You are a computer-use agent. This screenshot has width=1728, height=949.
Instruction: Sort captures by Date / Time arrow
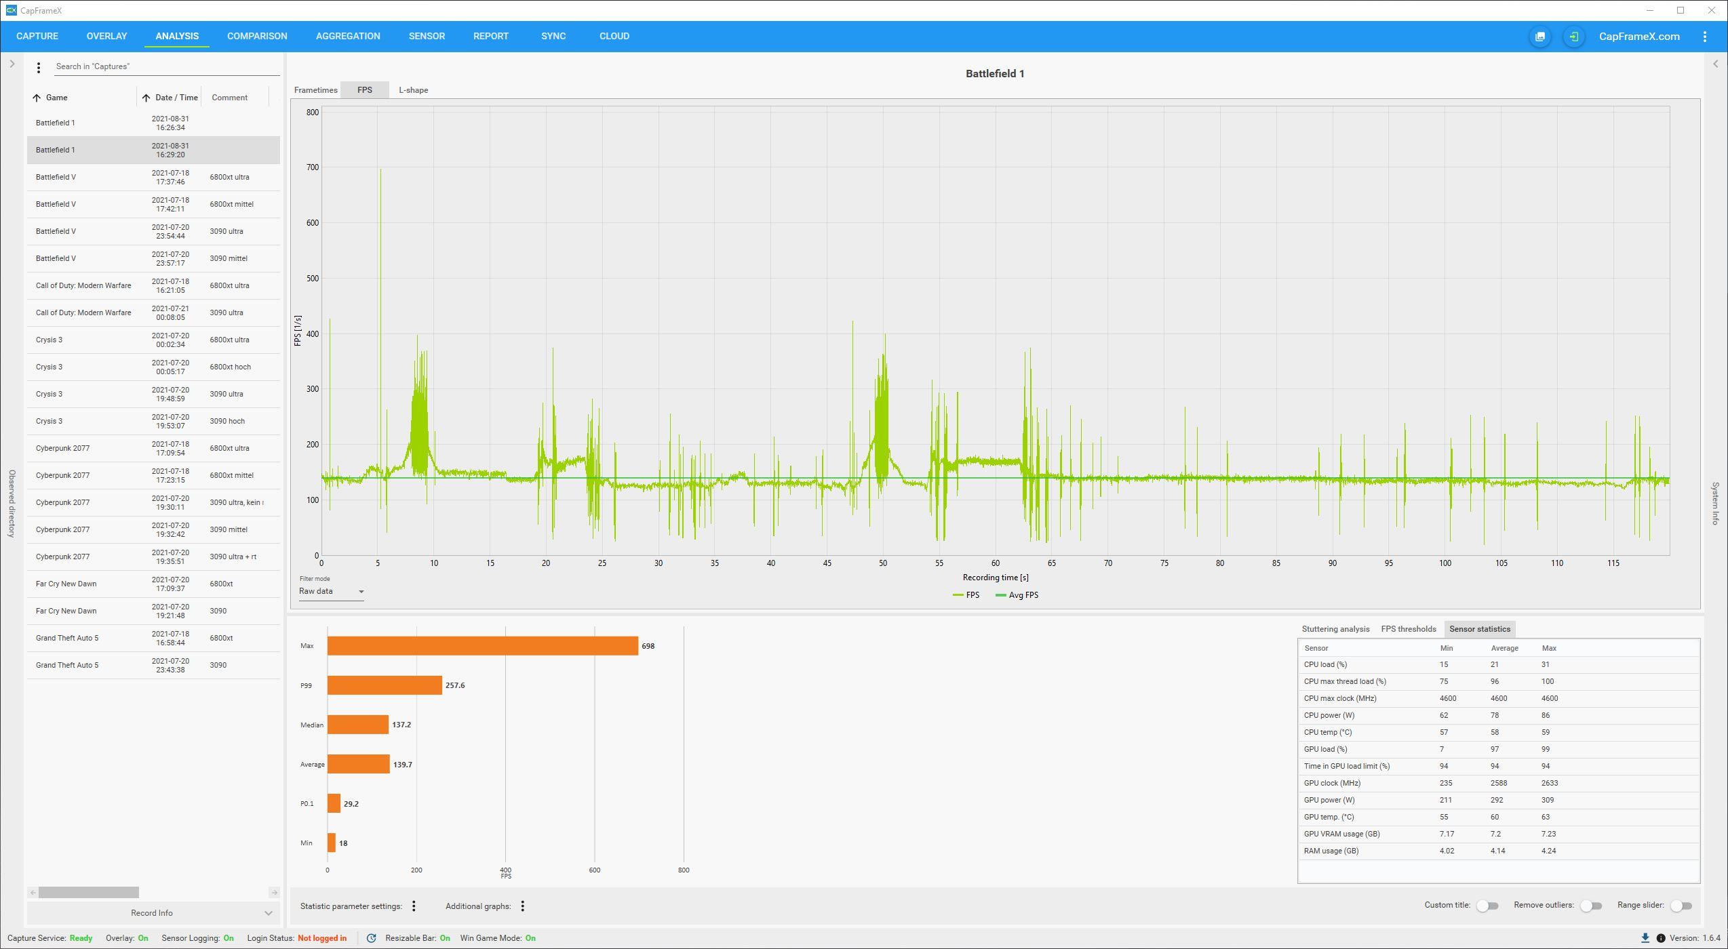146,98
